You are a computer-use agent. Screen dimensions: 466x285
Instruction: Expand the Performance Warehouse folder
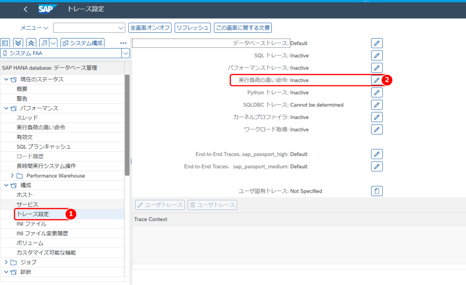click(x=12, y=176)
